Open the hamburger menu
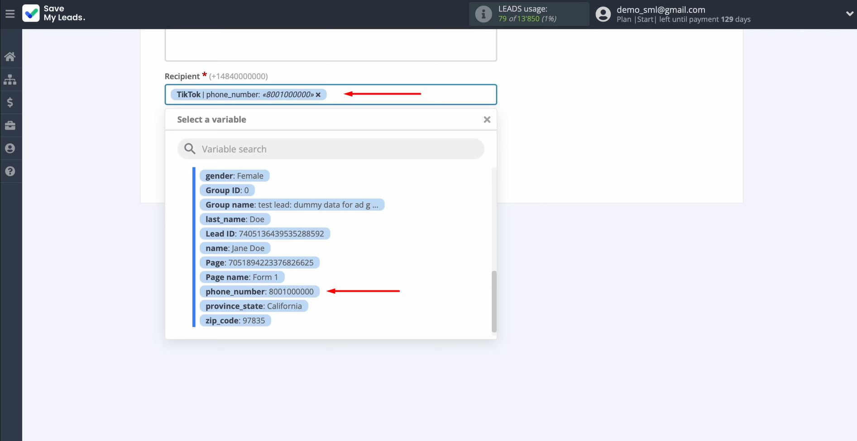 pos(10,14)
